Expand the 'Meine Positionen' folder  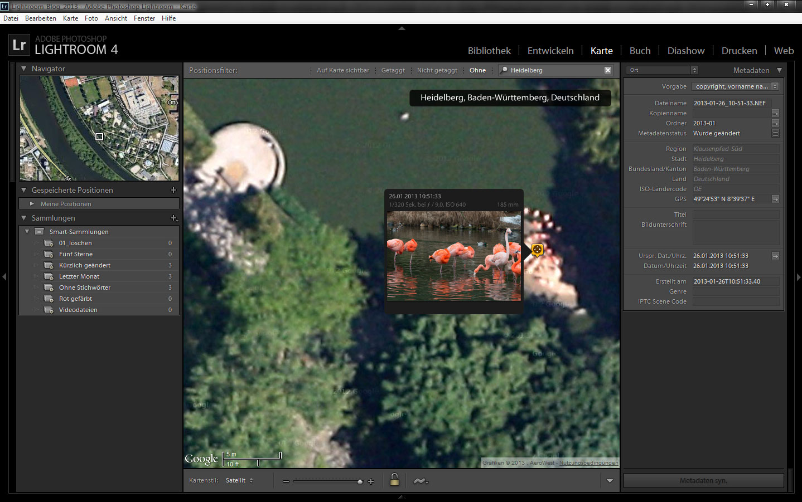click(x=32, y=204)
